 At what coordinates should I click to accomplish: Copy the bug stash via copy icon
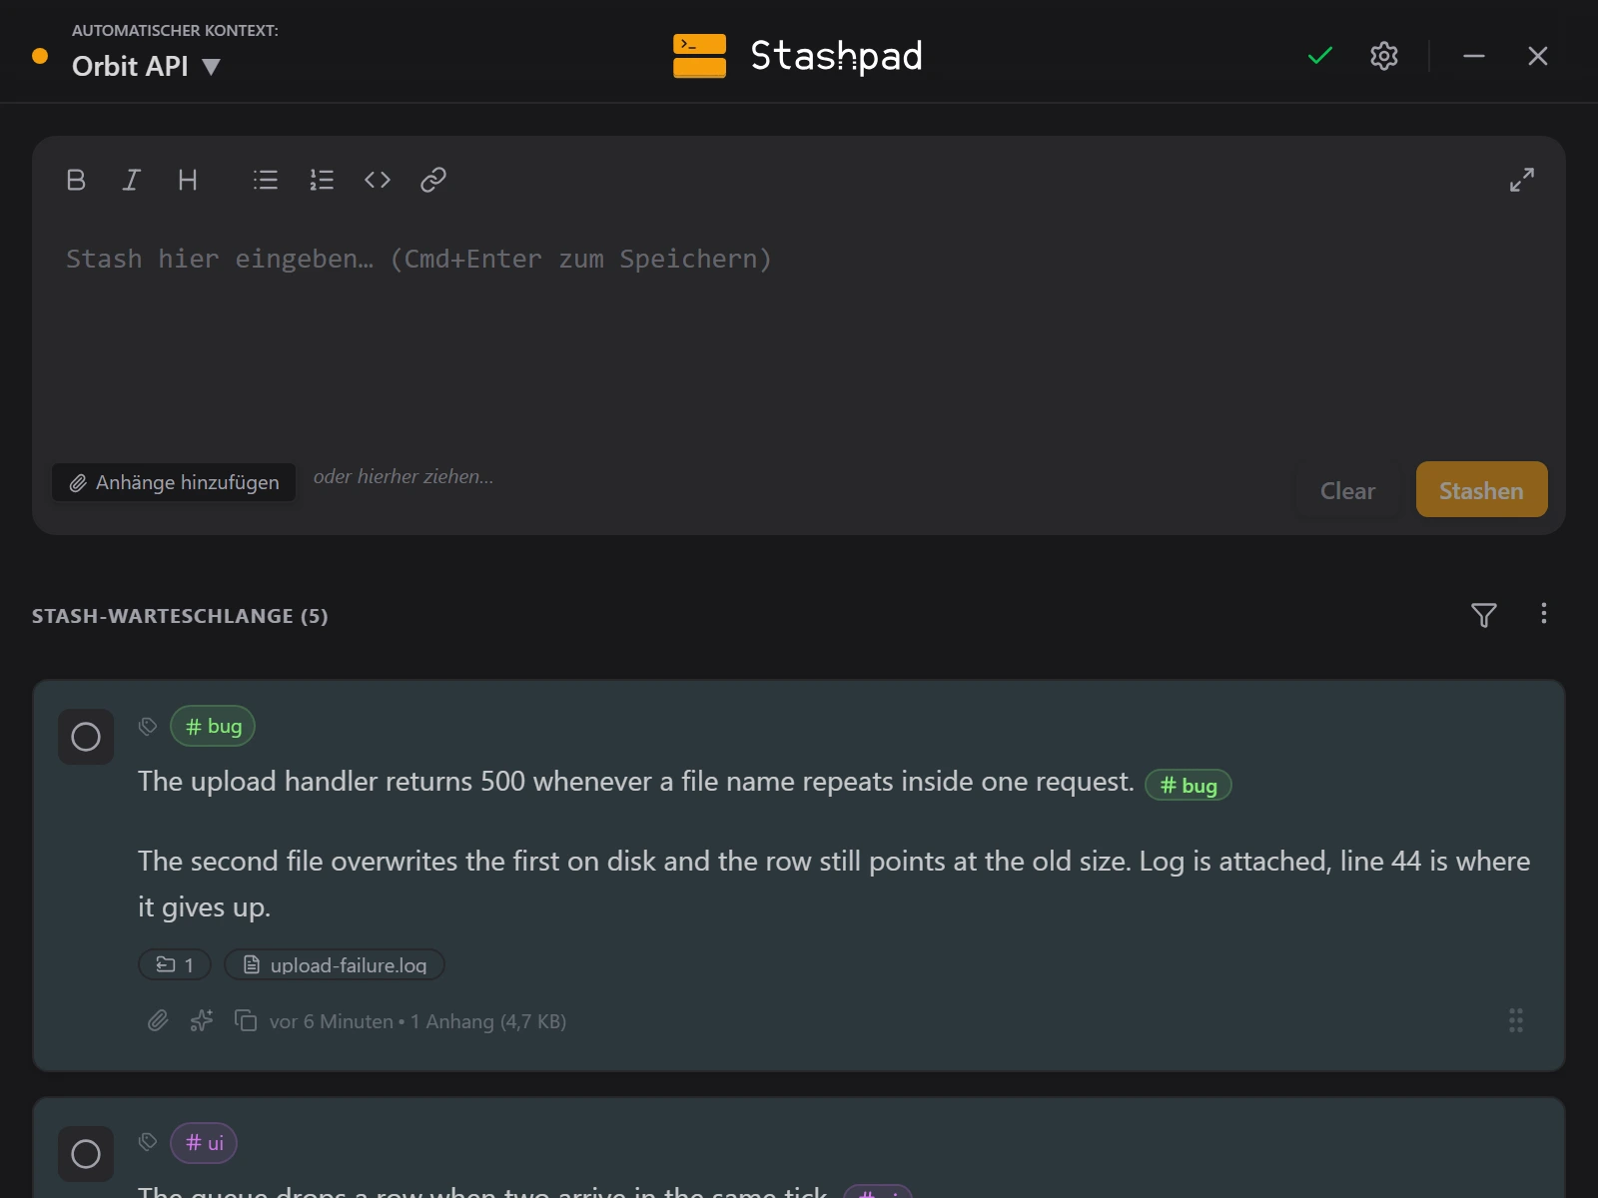(246, 1020)
